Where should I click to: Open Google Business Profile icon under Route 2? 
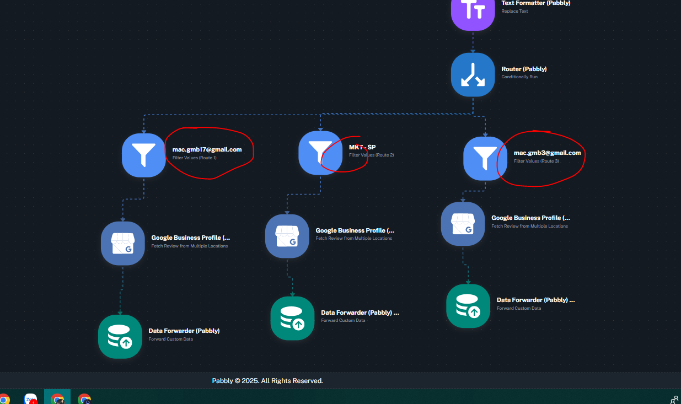coord(287,236)
